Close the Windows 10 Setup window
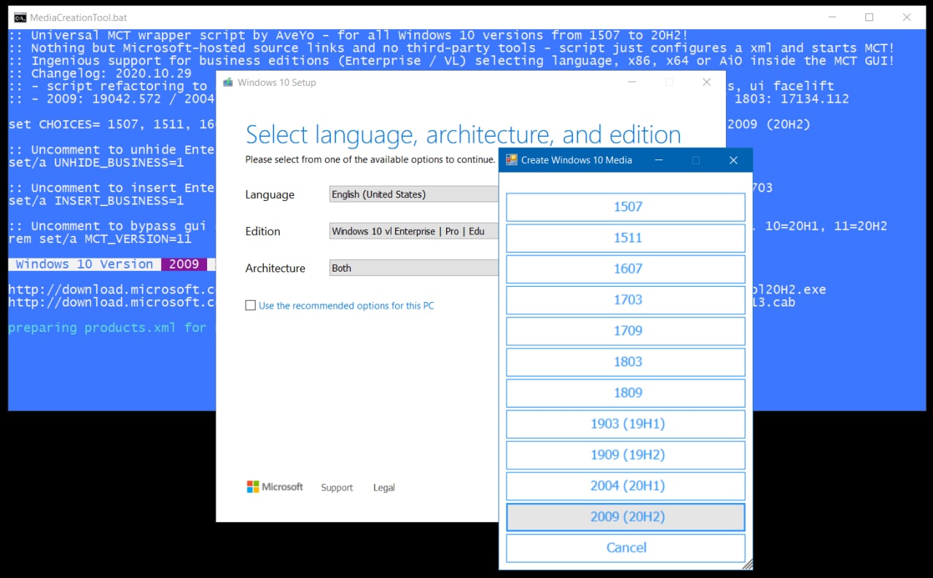933x578 pixels. click(706, 83)
